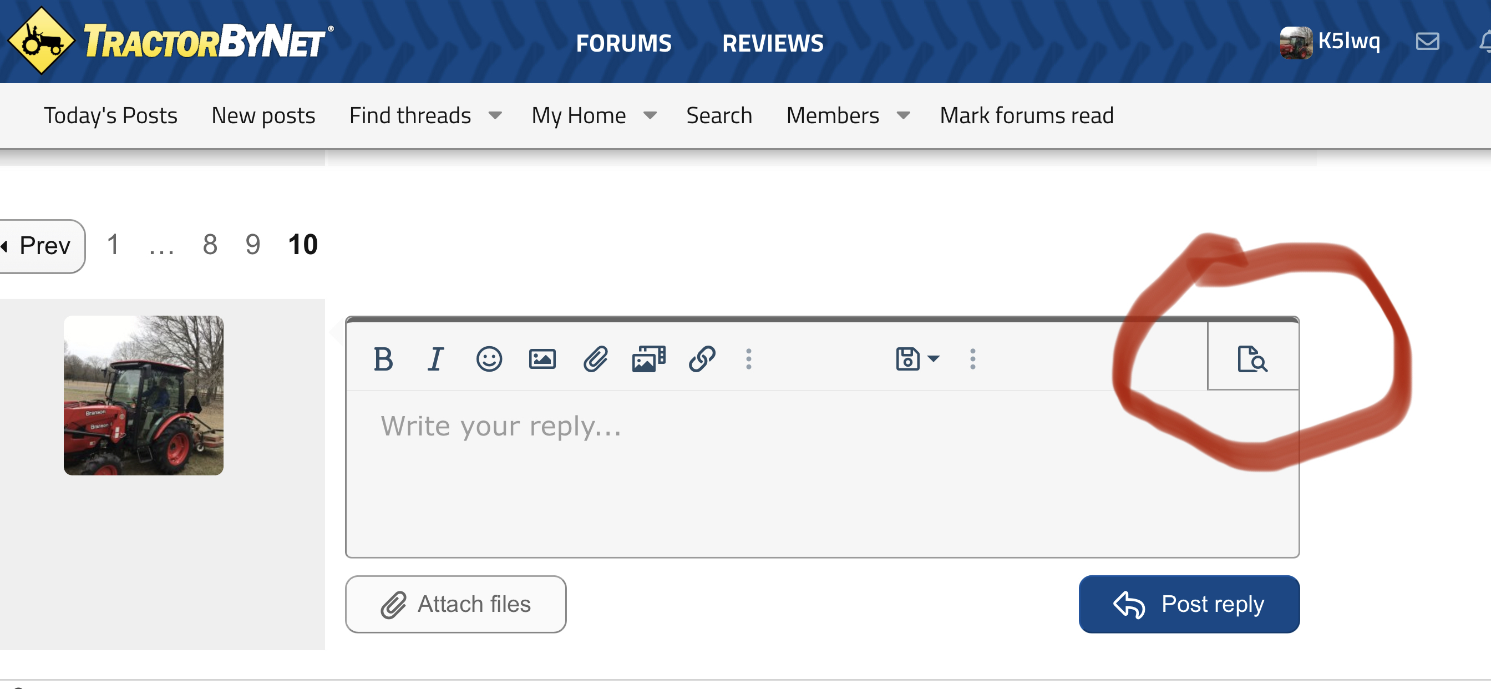
Task: Open the FORUMS tab
Action: click(623, 43)
